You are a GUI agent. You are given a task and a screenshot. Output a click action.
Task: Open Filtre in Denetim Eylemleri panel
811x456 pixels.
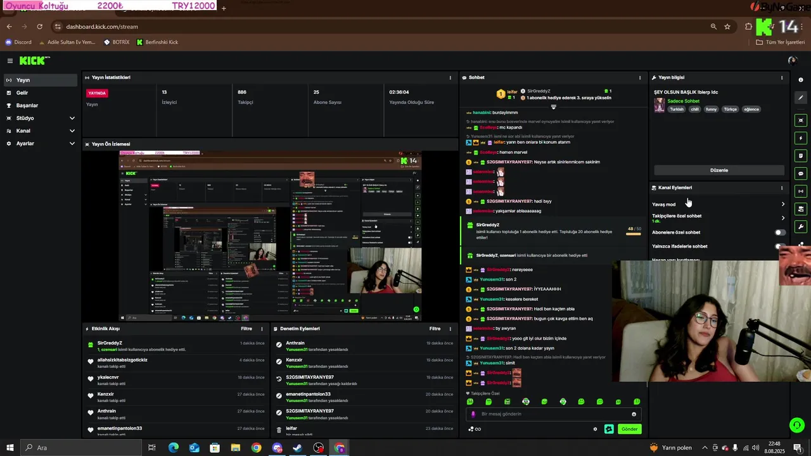click(435, 329)
